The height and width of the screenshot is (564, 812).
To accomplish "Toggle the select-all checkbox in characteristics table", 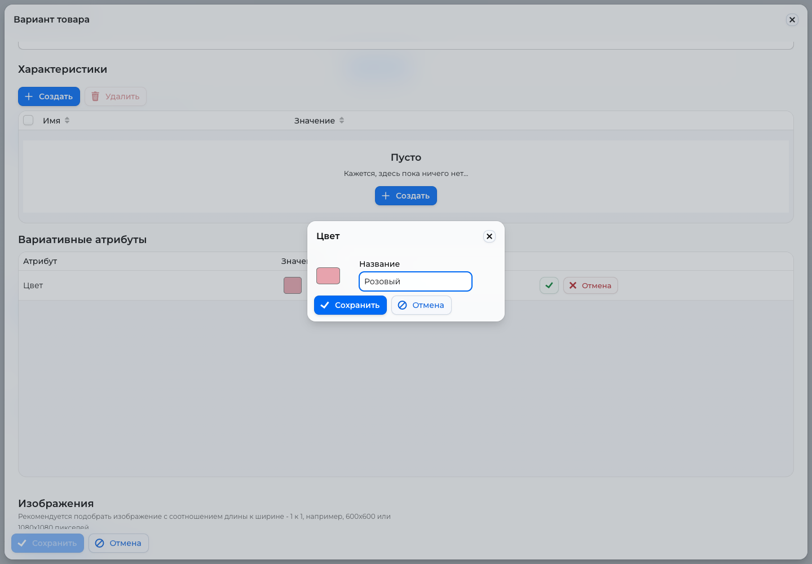I will (x=28, y=120).
